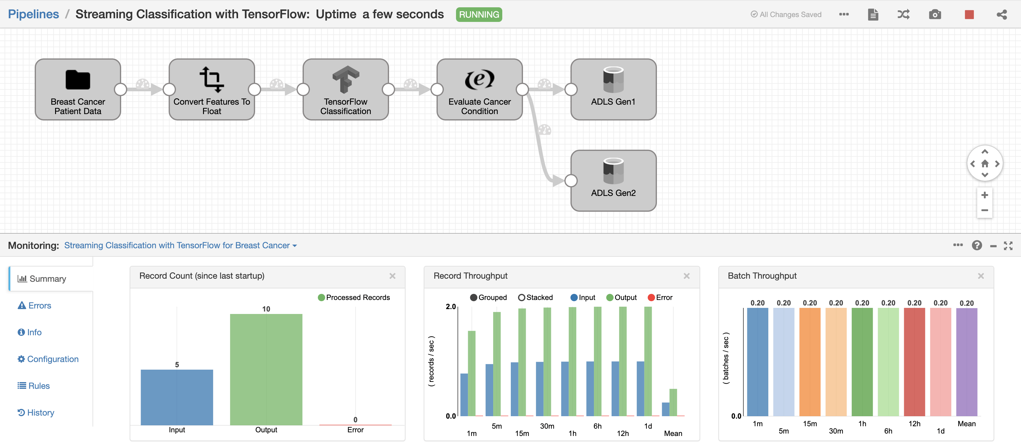
Task: Click the output connector of Evaluate Cancer Condition
Action: click(522, 89)
